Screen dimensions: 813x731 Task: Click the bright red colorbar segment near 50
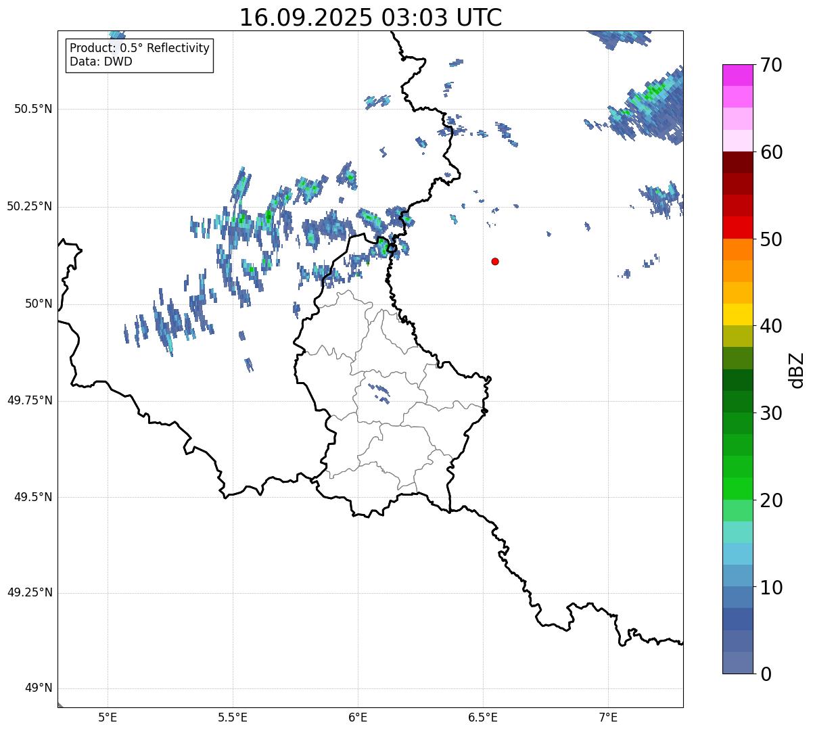(737, 227)
